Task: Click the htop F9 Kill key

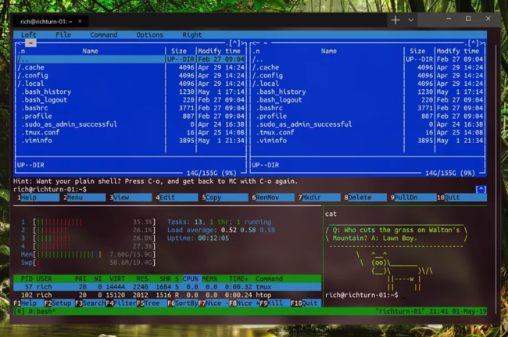Action: coord(275,303)
